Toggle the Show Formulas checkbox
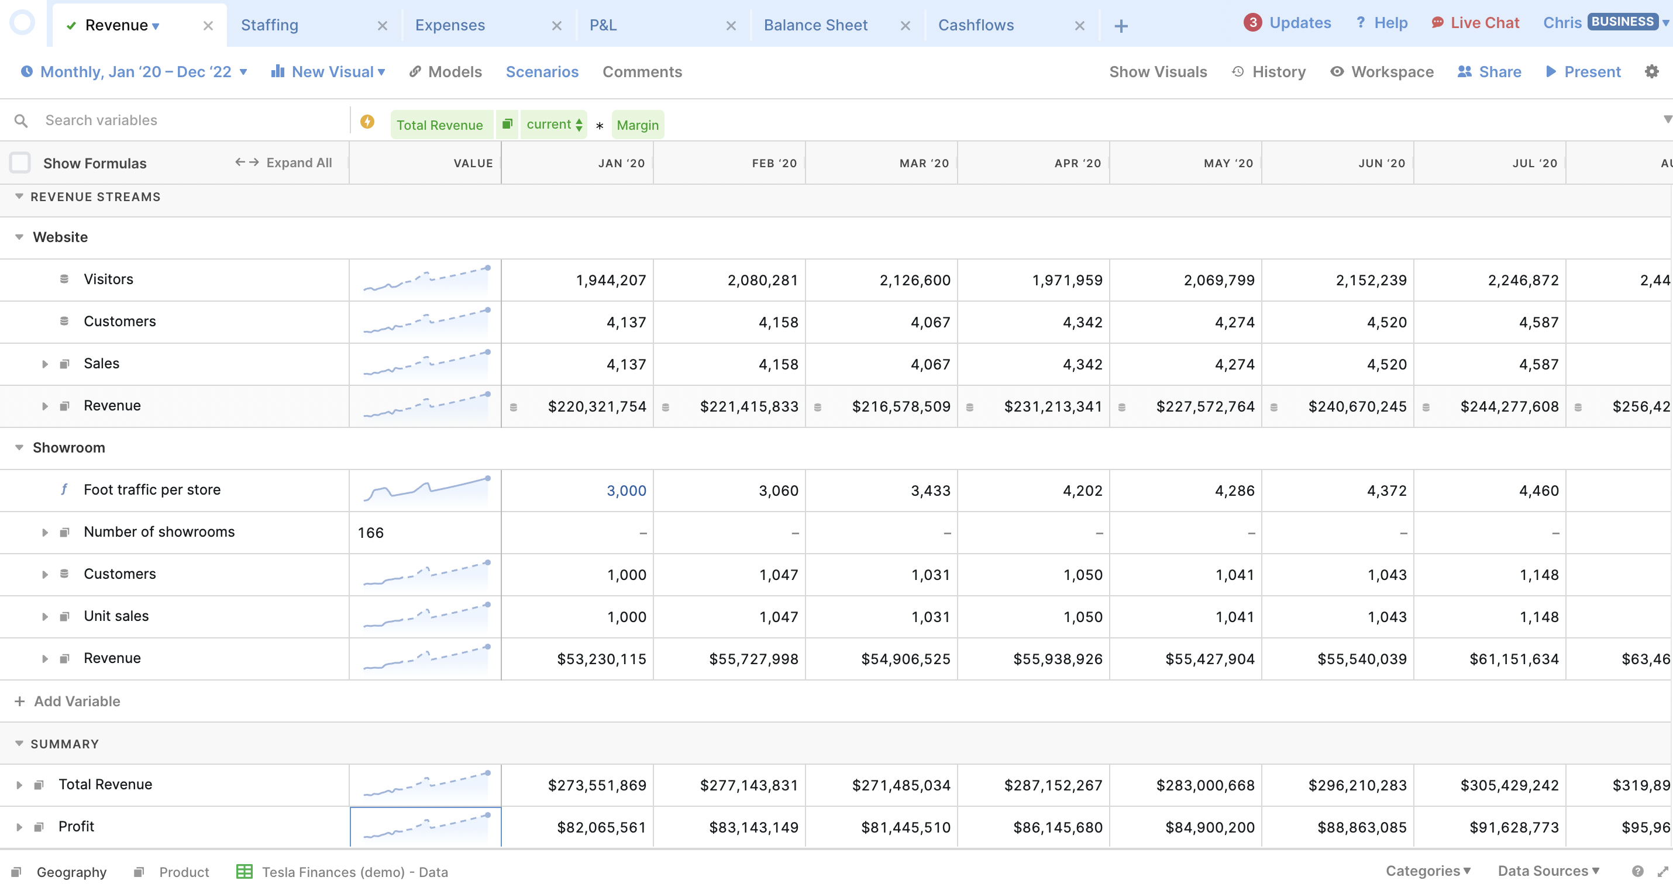 pyautogui.click(x=20, y=163)
